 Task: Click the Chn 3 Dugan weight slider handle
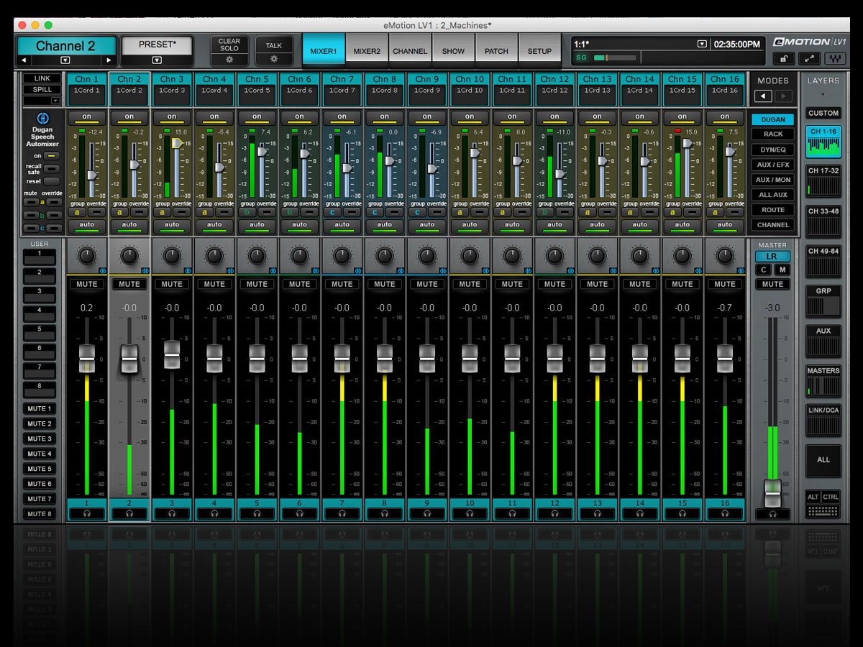point(175,143)
